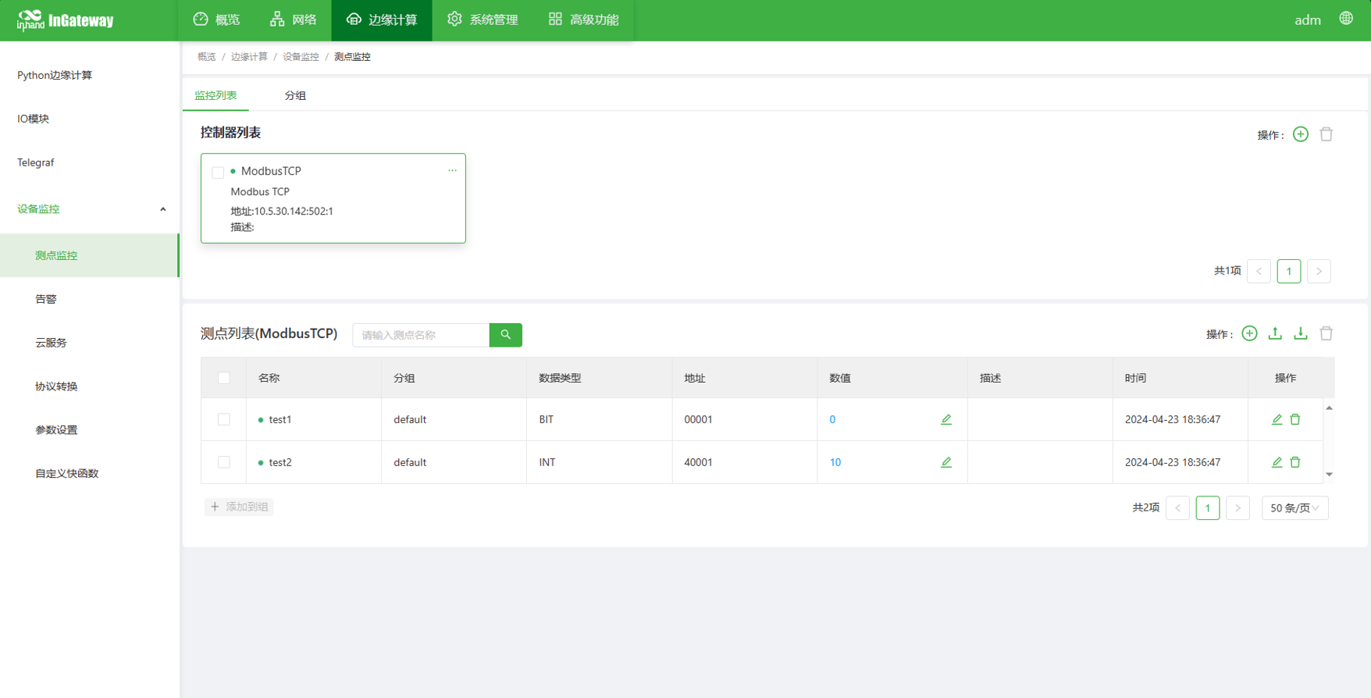Open the 网络 top menu
The image size is (1371, 698).
pyautogui.click(x=294, y=20)
